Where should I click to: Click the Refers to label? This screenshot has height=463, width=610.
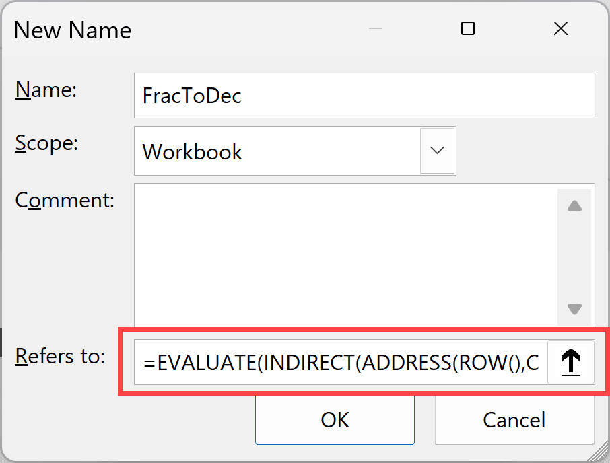click(x=60, y=356)
